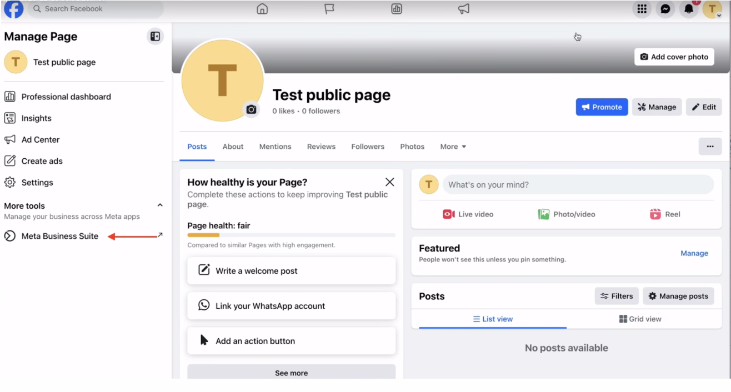
Task: Open the posts Filters button
Action: 617,296
